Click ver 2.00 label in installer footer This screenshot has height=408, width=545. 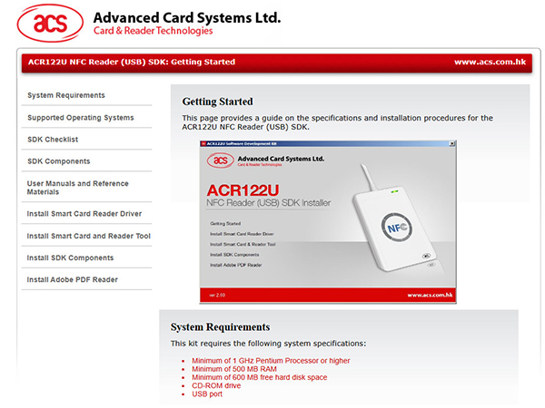pyautogui.click(x=217, y=296)
